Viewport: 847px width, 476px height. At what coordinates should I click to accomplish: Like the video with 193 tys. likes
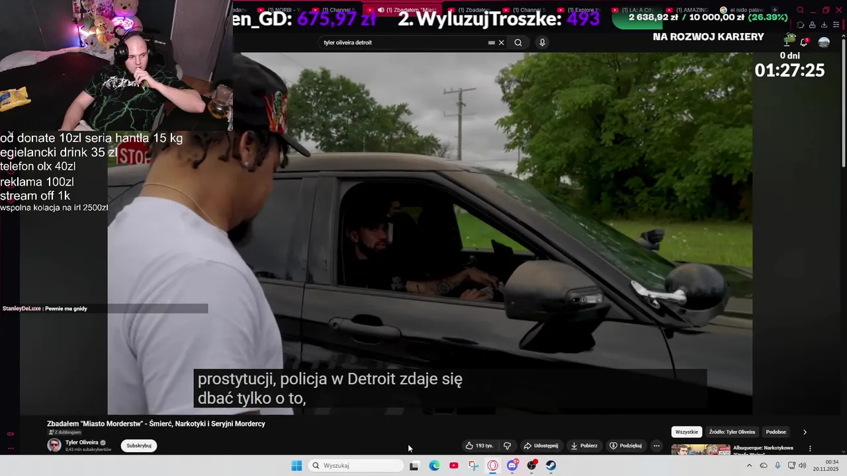coord(480,446)
